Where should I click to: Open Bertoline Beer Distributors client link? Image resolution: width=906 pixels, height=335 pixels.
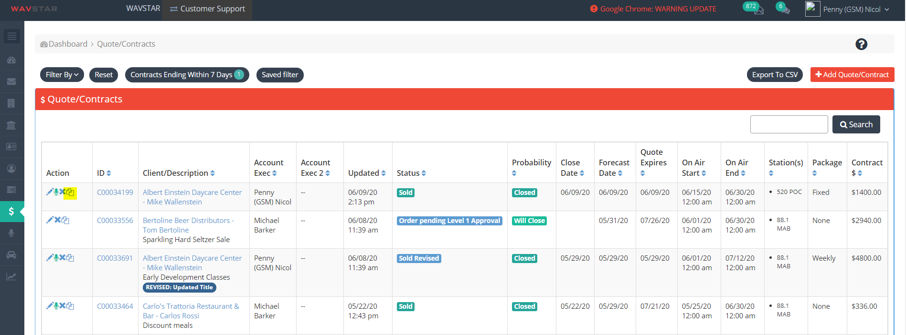188,225
